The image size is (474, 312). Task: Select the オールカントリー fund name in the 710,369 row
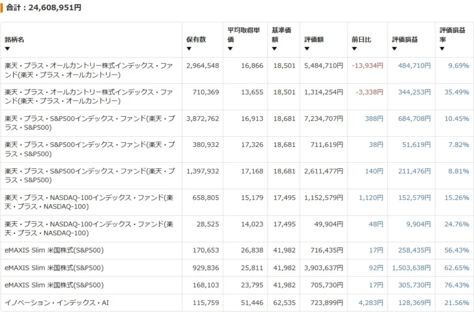[88, 97]
